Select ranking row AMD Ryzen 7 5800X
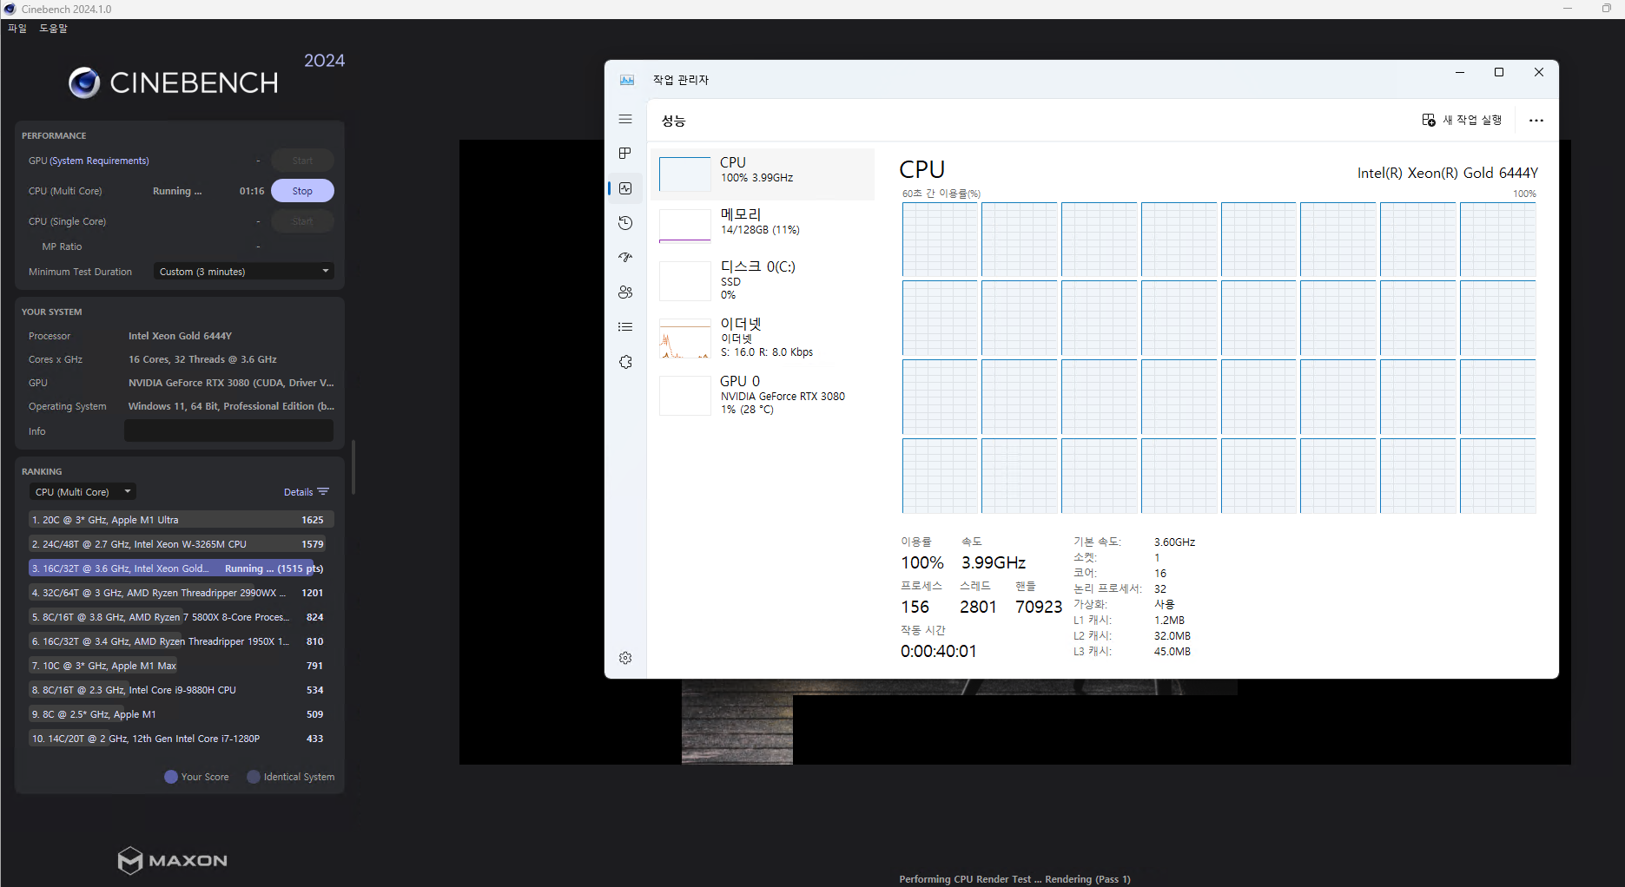The image size is (1625, 887). coord(181,617)
